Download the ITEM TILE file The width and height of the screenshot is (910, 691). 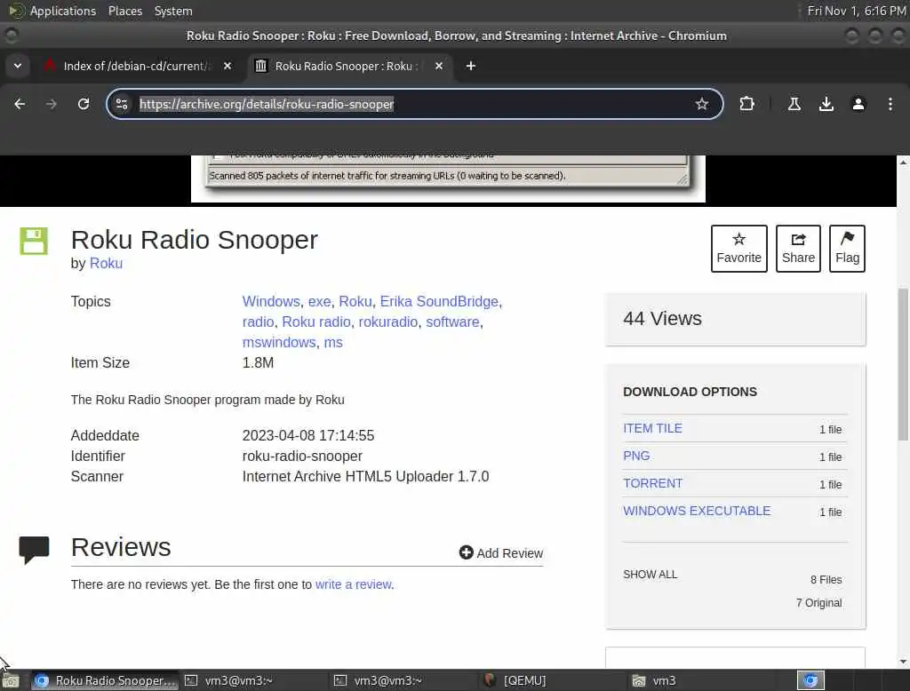tap(652, 428)
